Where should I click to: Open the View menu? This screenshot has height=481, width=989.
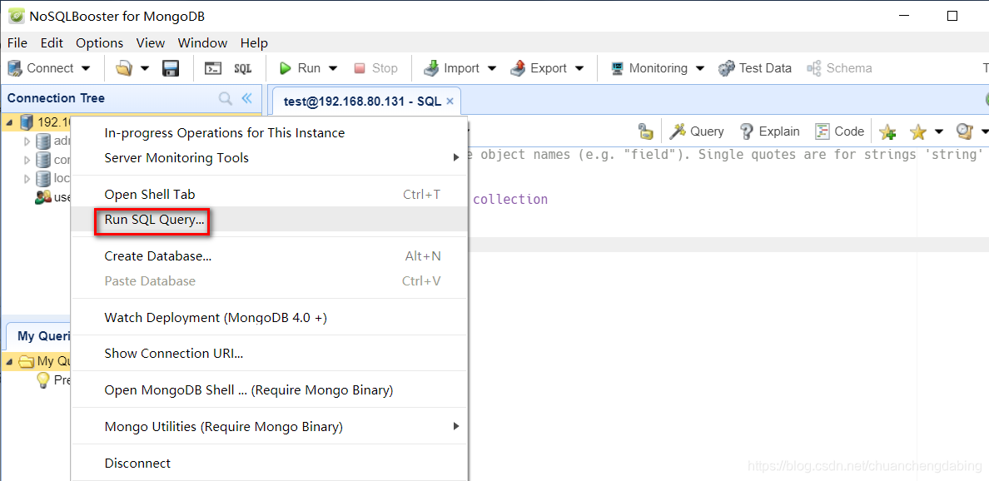(x=151, y=43)
